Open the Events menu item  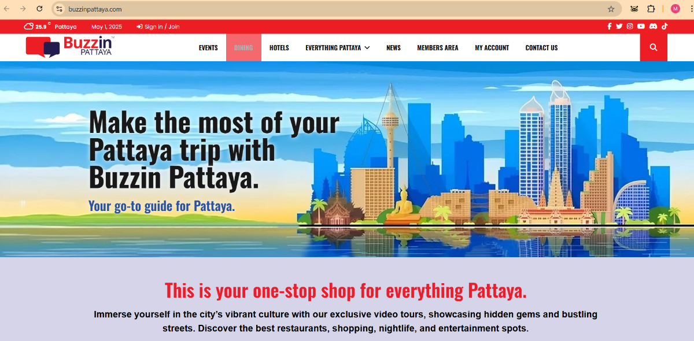[x=208, y=48]
